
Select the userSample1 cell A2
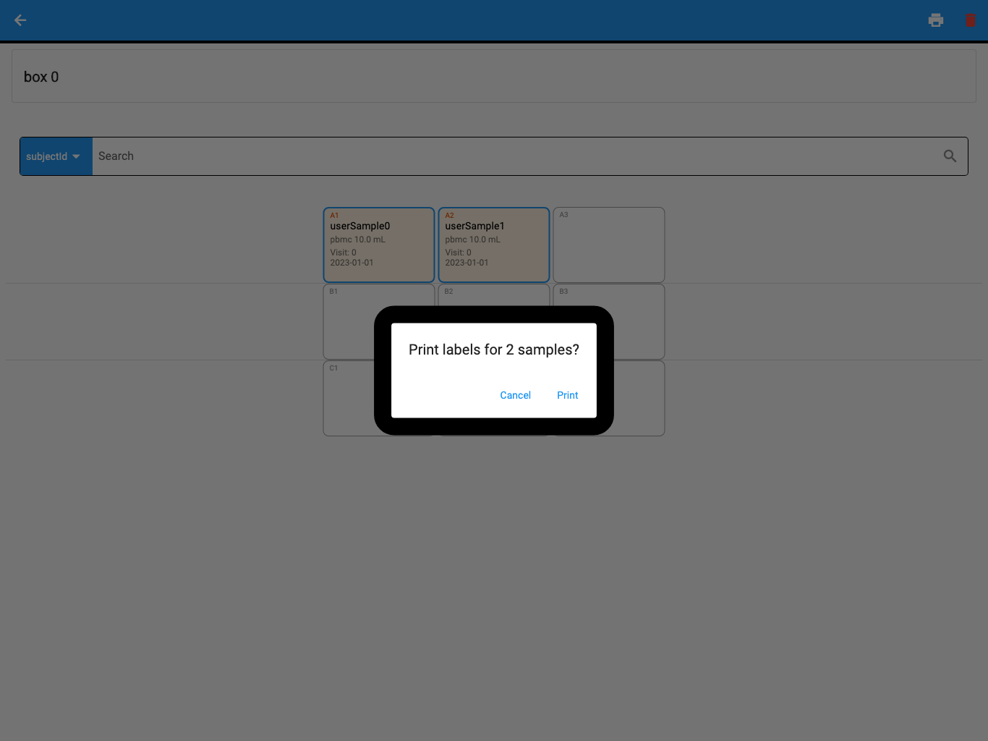tap(494, 245)
